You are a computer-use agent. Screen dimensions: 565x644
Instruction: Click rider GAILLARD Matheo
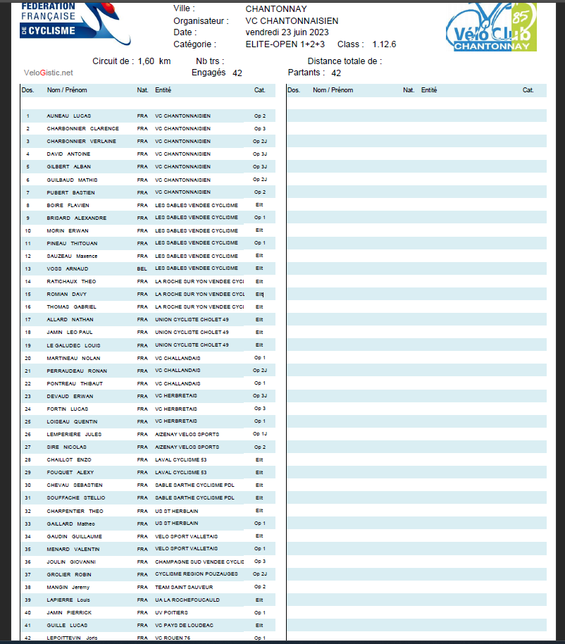tap(70, 524)
